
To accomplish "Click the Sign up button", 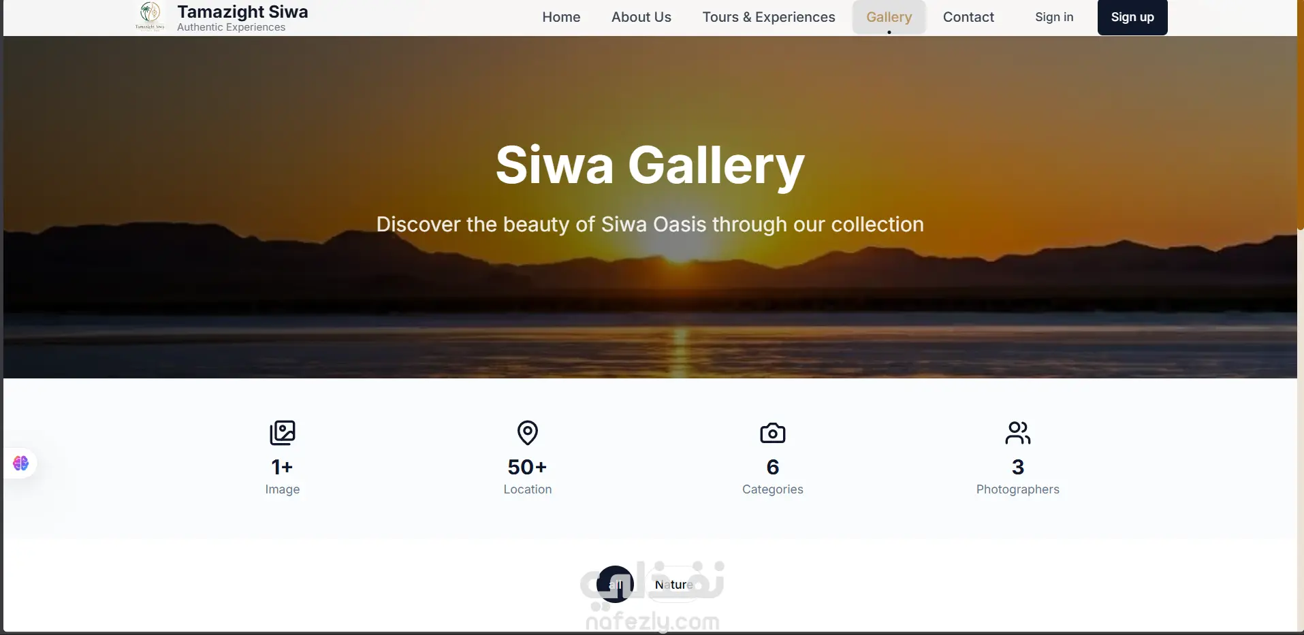I will coord(1132,17).
